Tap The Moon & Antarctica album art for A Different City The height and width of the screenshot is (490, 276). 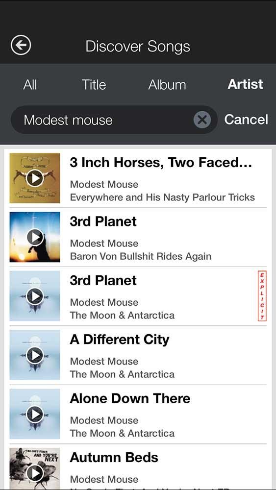click(35, 355)
